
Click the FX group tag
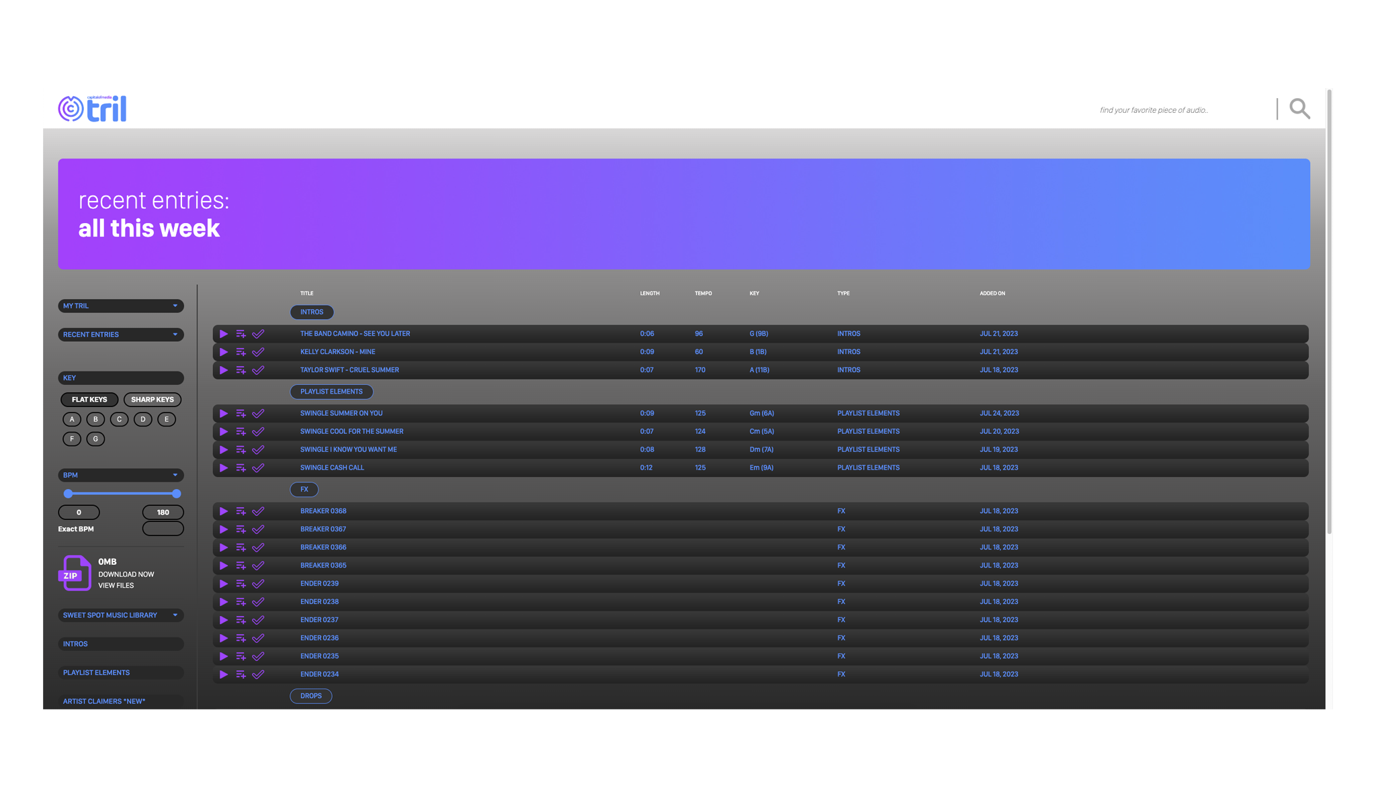coord(304,490)
